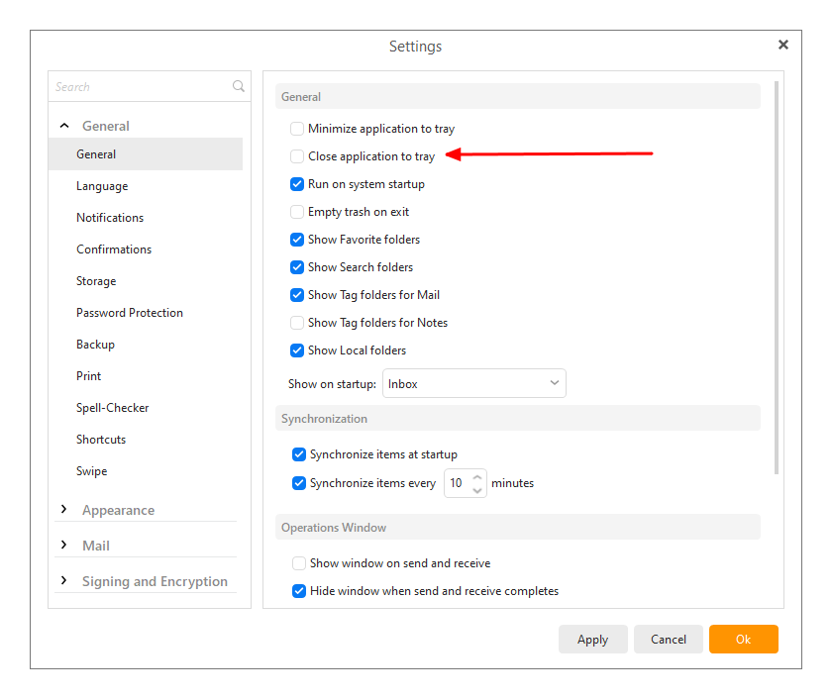The image size is (832, 699).
Task: Expand the Appearance category
Action: (64, 509)
